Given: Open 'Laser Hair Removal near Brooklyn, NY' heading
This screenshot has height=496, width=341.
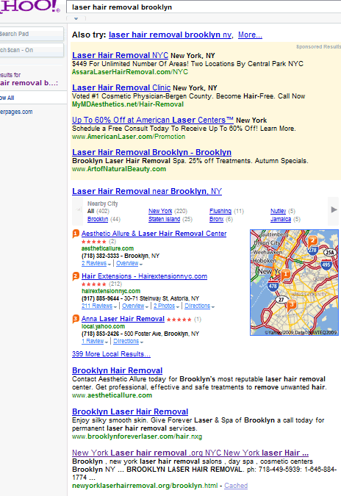Looking at the screenshot, I should (147, 191).
